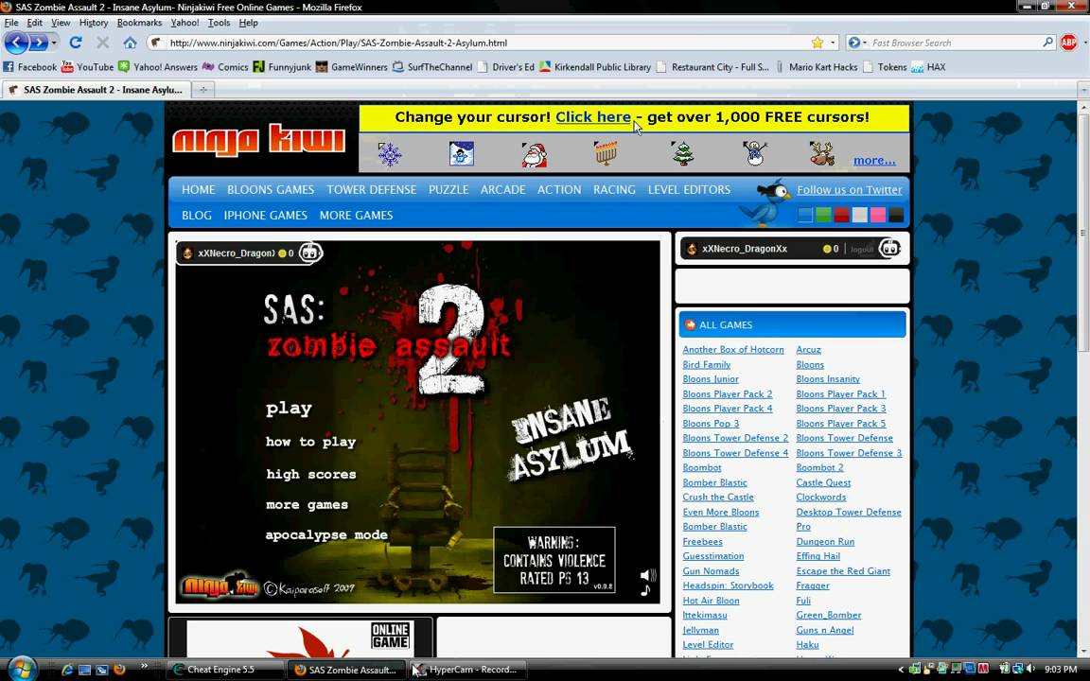Go to the browser home icon

tap(130, 43)
